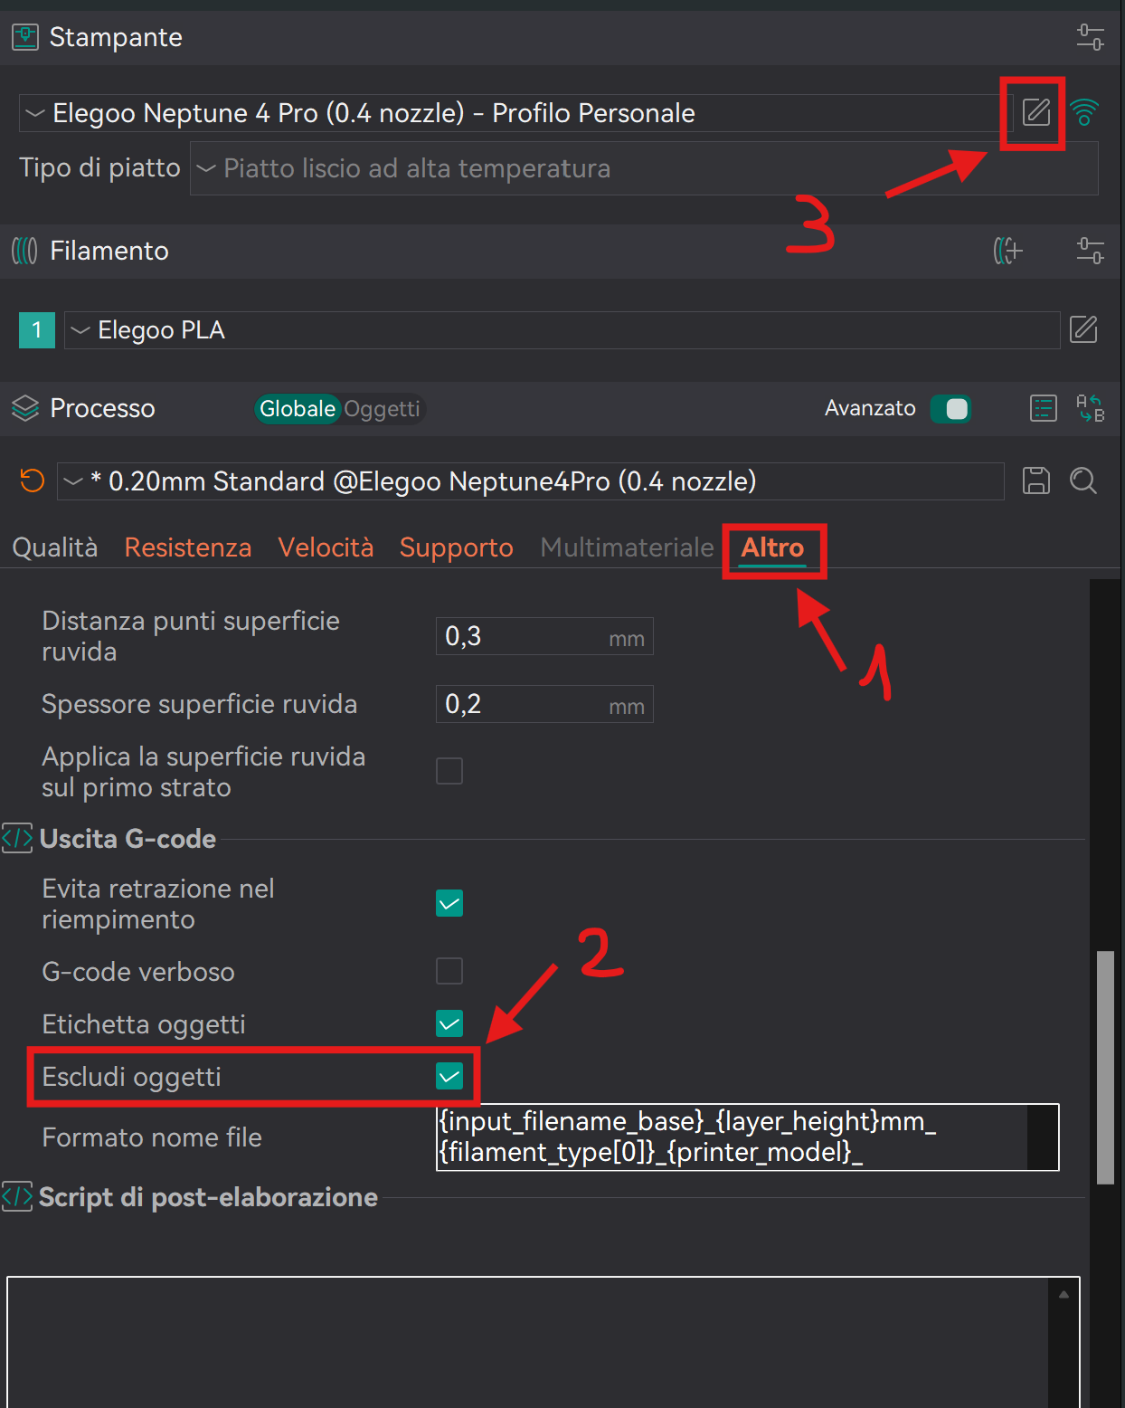Image resolution: width=1125 pixels, height=1408 pixels.
Task: Enable Applica la superficie ruvida sul primo strato
Action: [449, 771]
